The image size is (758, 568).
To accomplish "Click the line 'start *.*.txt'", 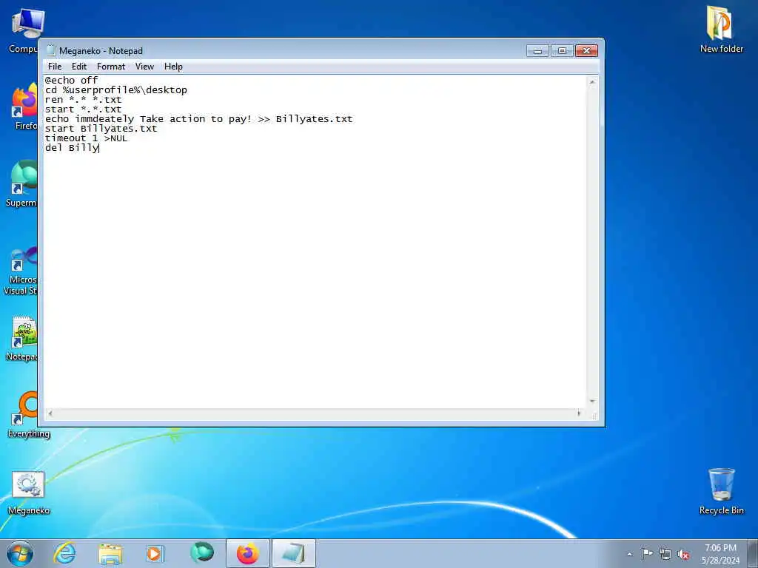I will point(83,109).
